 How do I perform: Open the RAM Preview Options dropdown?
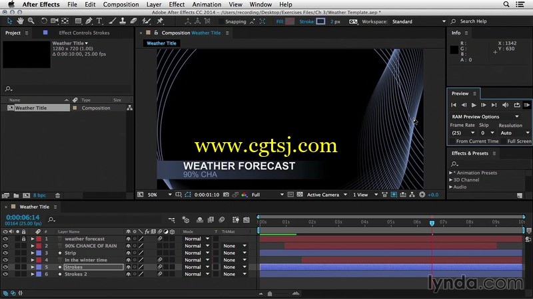point(485,117)
